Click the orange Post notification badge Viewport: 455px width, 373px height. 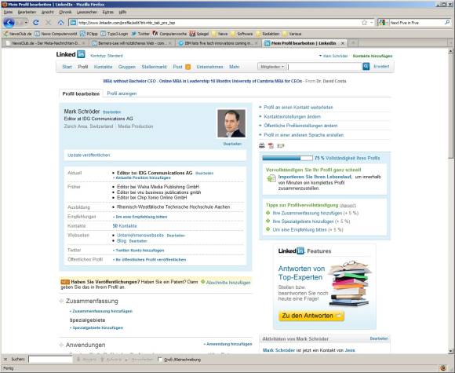[187, 67]
